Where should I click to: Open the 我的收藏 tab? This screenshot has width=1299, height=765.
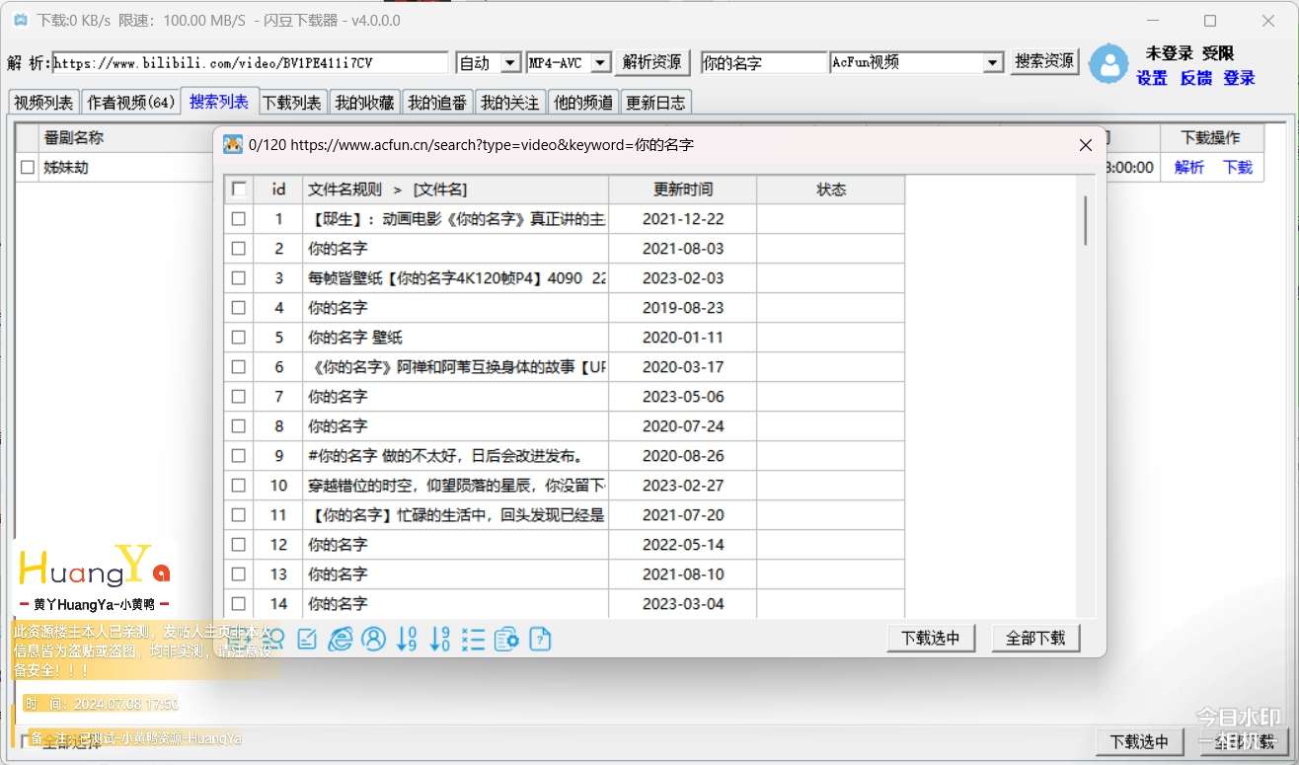point(364,102)
